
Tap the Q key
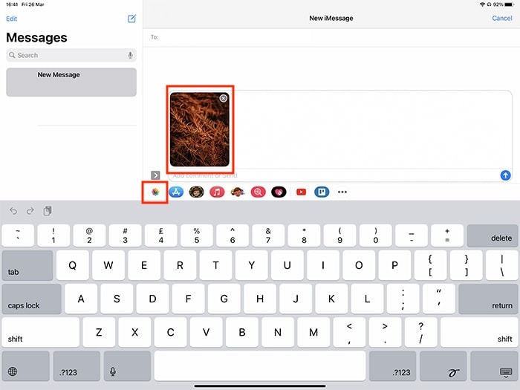pos(73,265)
